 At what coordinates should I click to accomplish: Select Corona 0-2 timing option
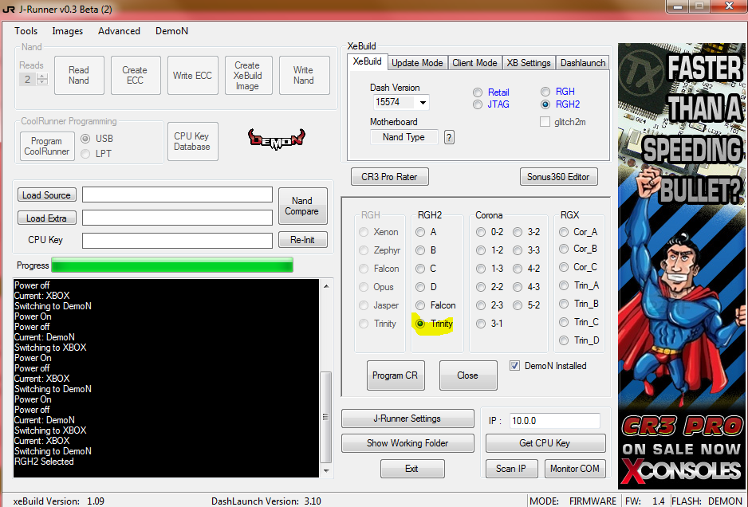[x=481, y=232]
